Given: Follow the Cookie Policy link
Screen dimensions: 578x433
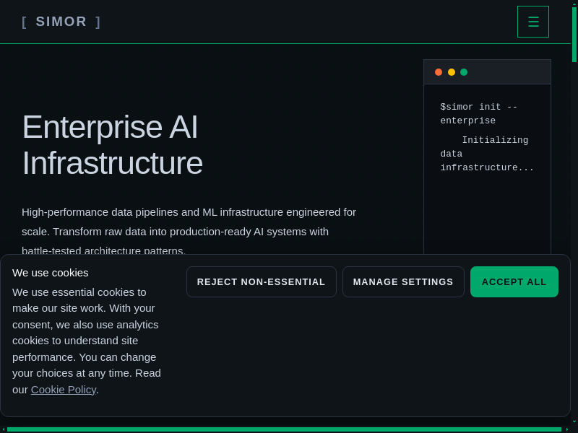Looking at the screenshot, I should [x=64, y=390].
